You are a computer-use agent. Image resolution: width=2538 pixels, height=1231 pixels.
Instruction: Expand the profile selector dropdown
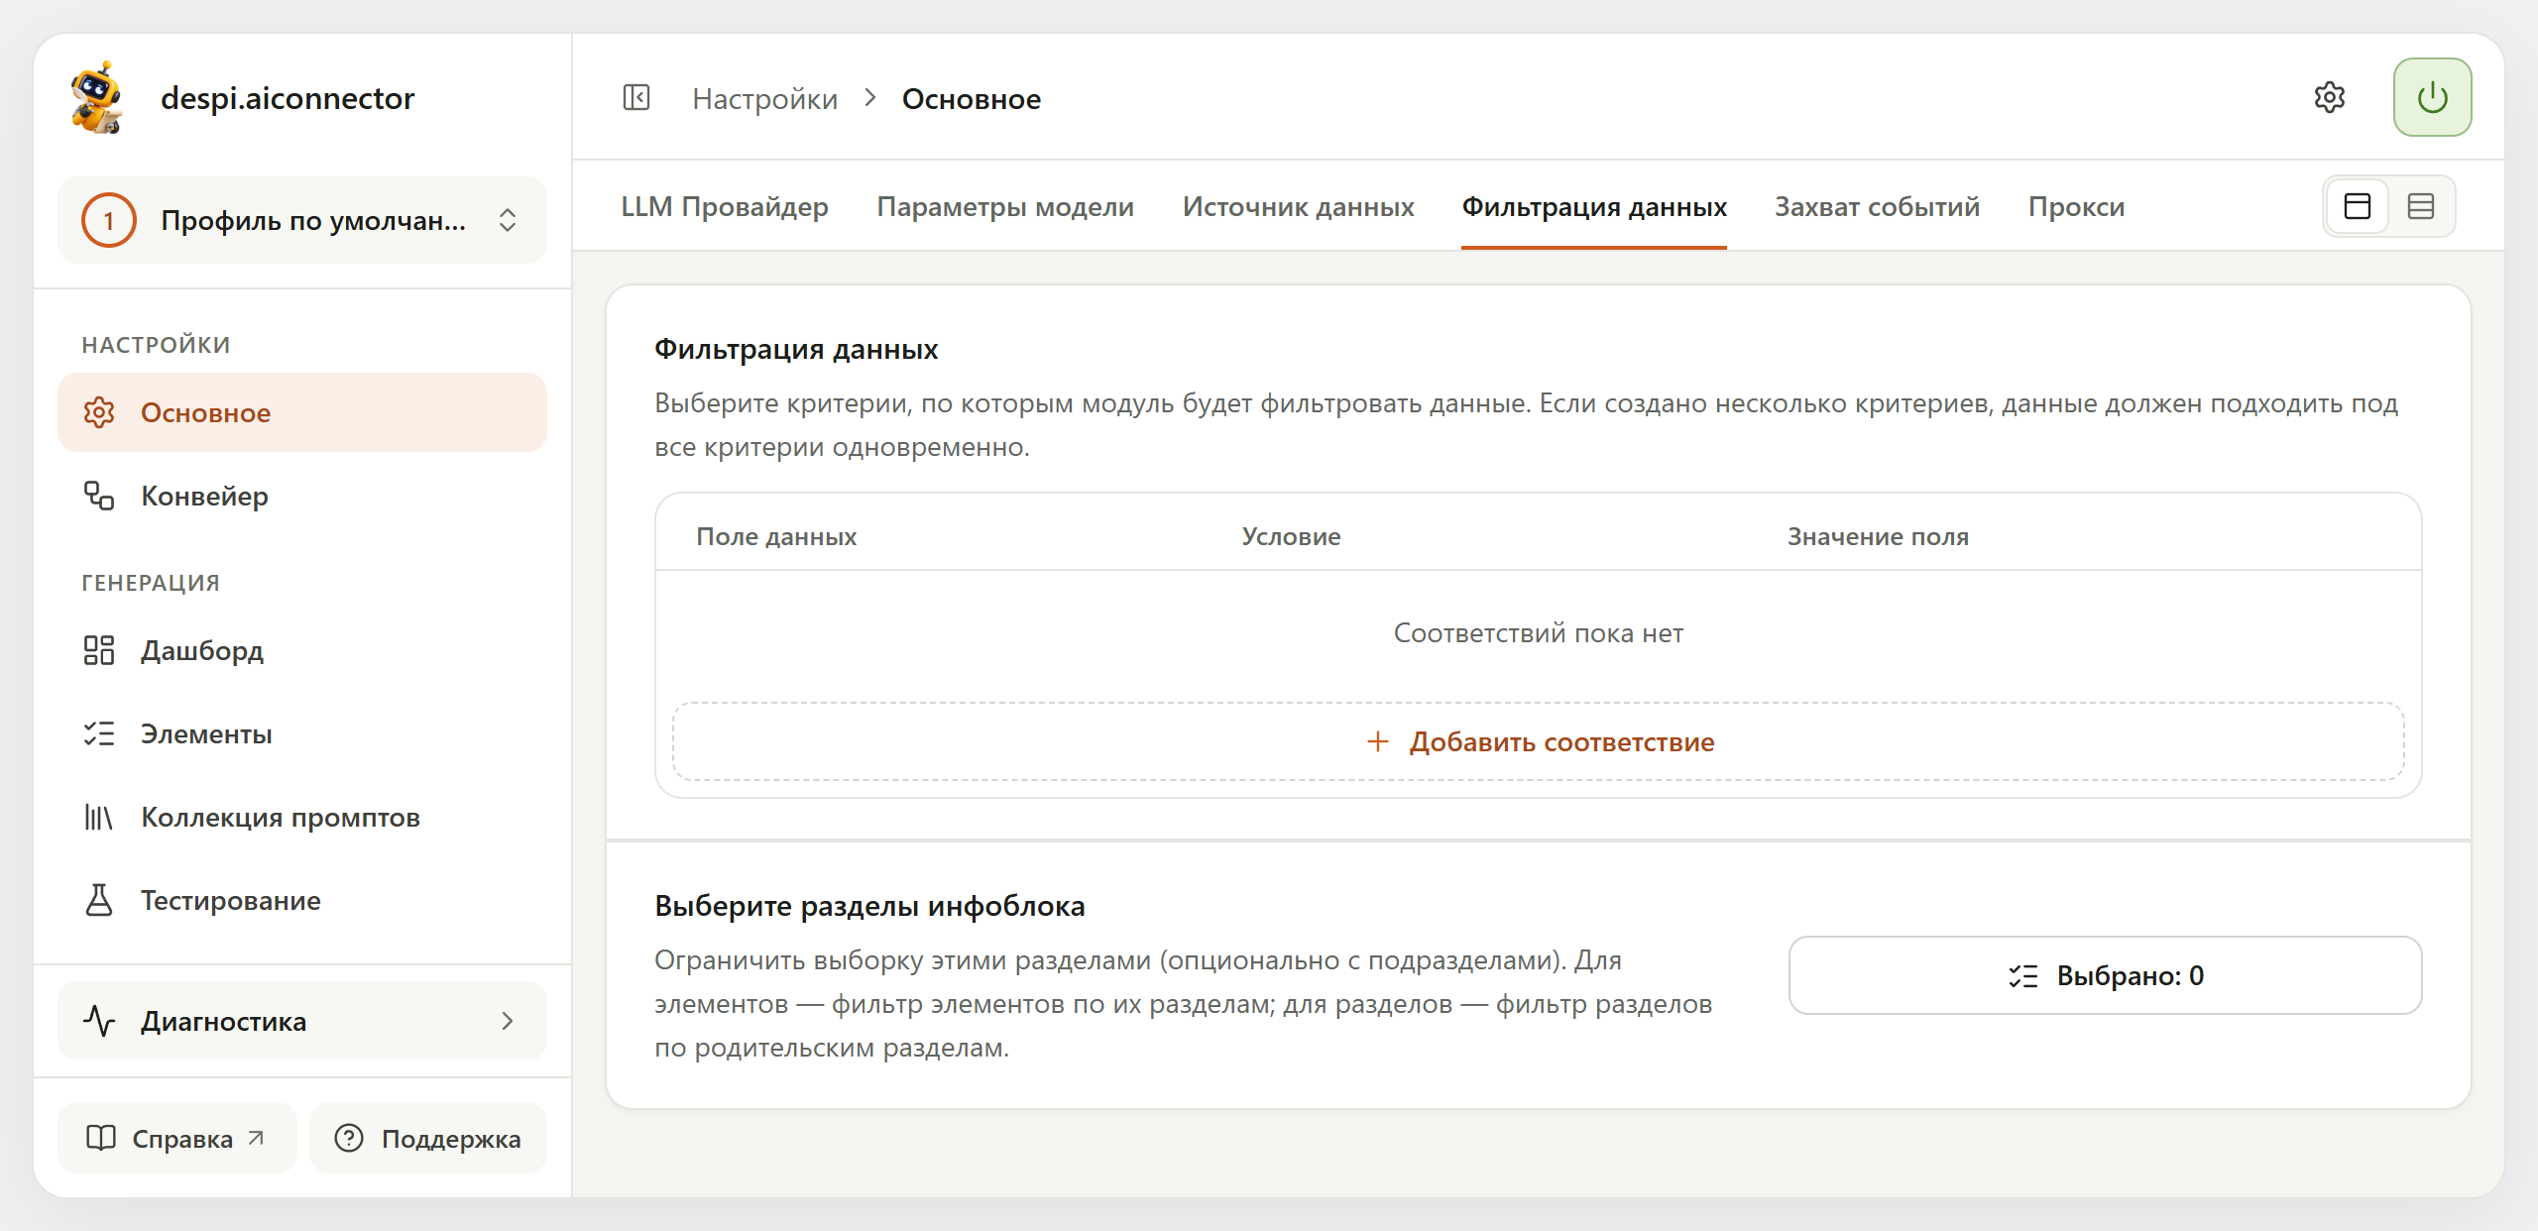302,220
